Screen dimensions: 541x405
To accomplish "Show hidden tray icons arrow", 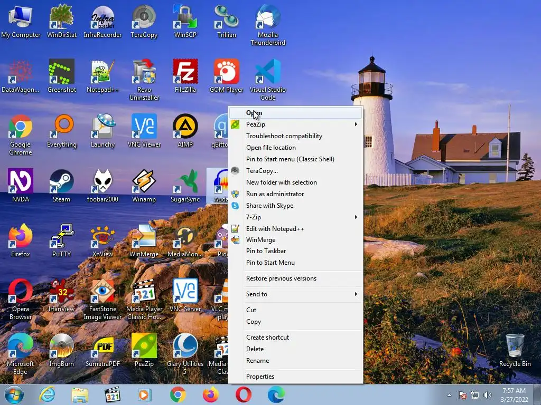I will (449, 395).
